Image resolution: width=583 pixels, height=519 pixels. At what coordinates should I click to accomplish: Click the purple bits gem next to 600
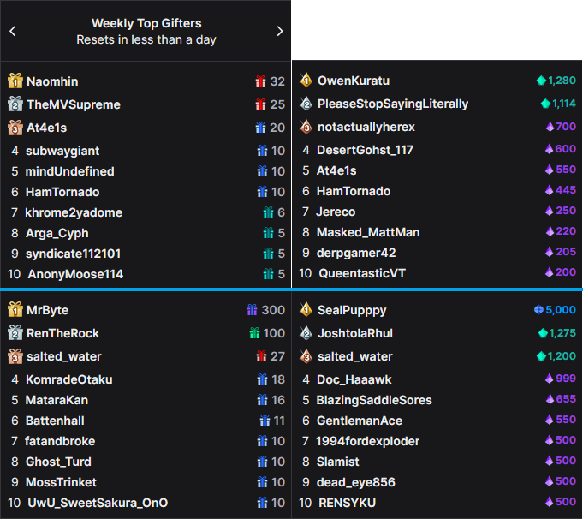[549, 149]
